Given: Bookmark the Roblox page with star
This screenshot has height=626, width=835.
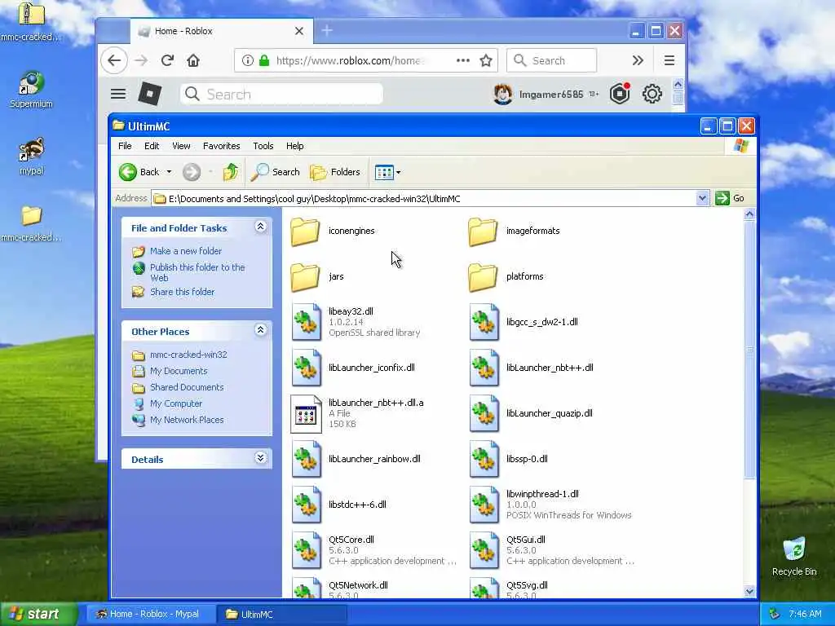Looking at the screenshot, I should (486, 60).
